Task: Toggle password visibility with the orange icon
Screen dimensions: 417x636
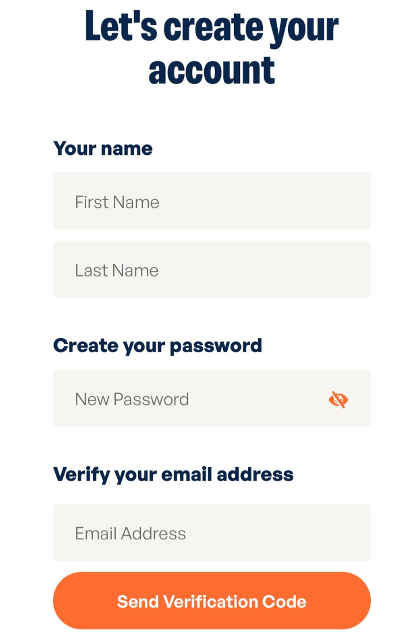Action: point(338,399)
